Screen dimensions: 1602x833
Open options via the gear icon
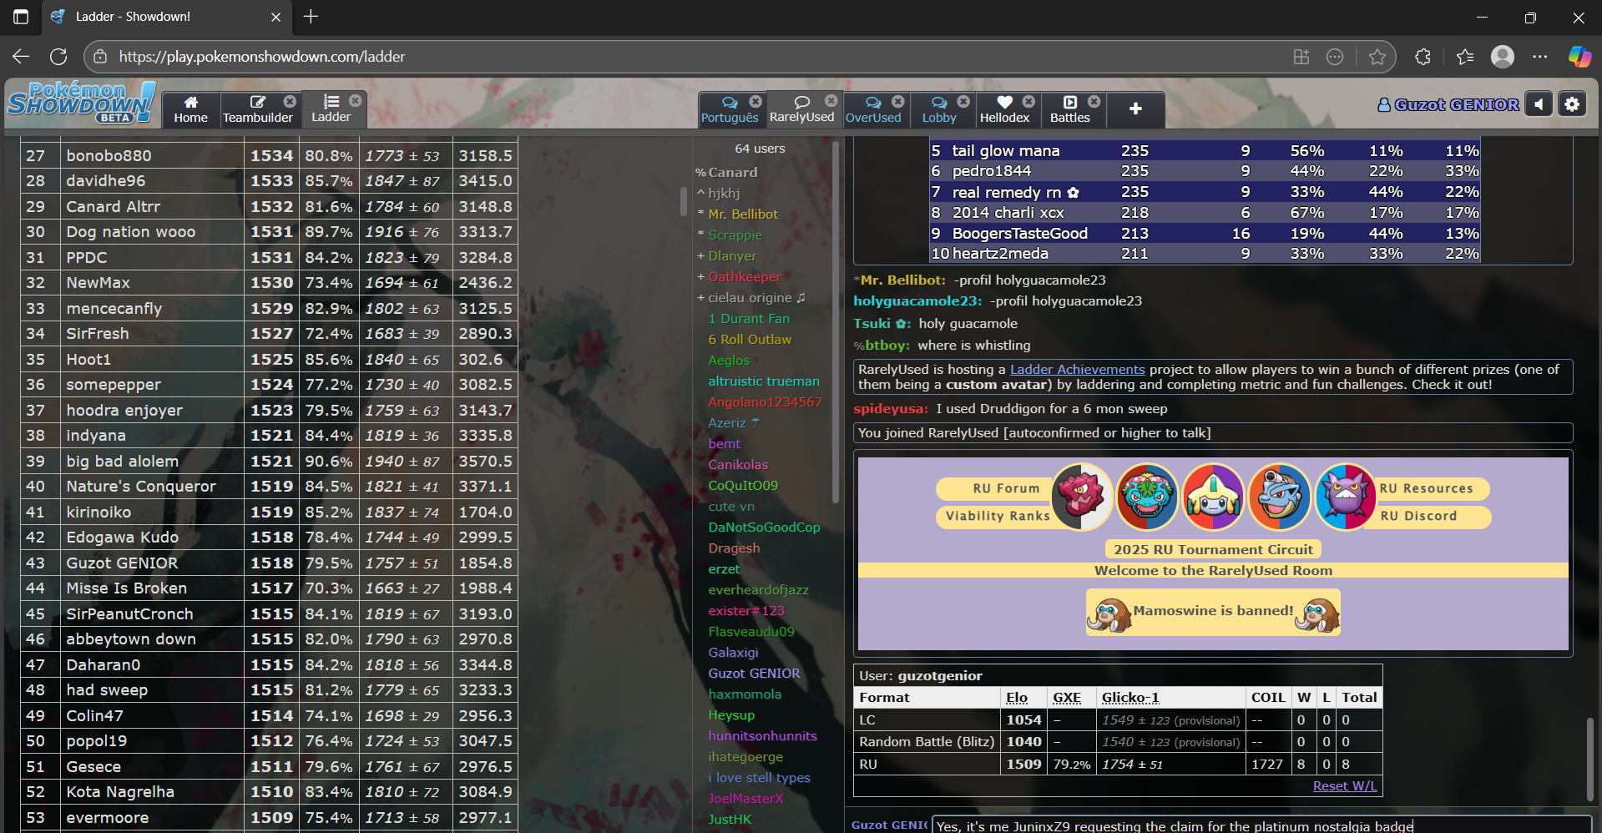point(1572,104)
